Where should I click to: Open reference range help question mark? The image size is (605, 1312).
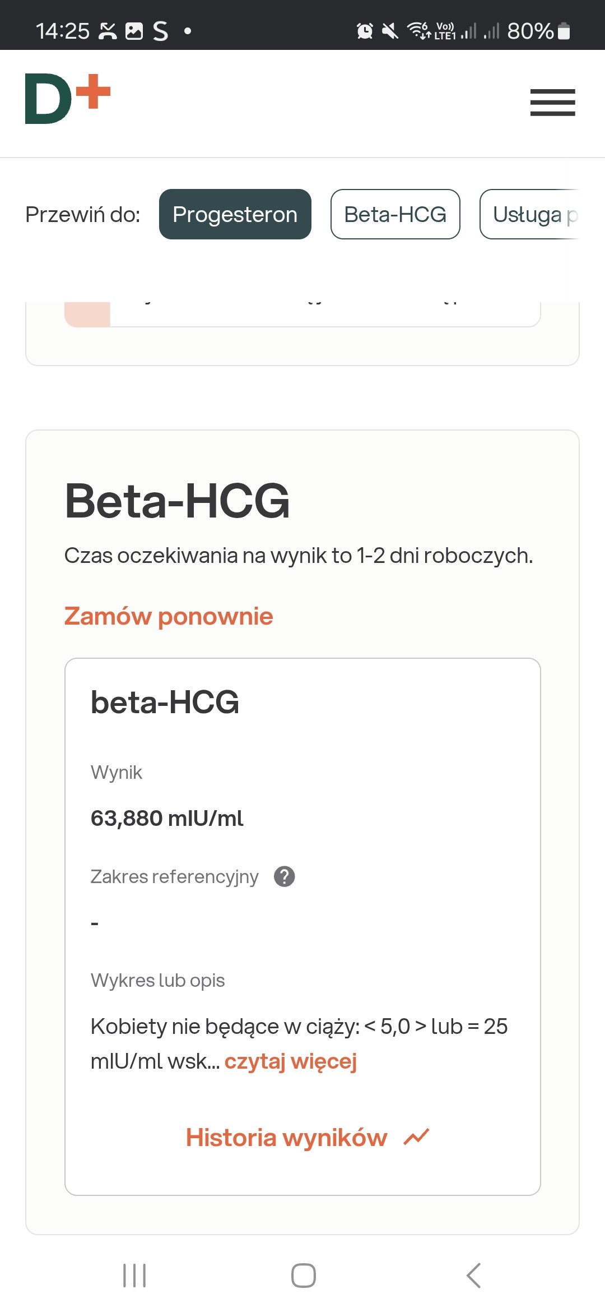pyautogui.click(x=285, y=876)
